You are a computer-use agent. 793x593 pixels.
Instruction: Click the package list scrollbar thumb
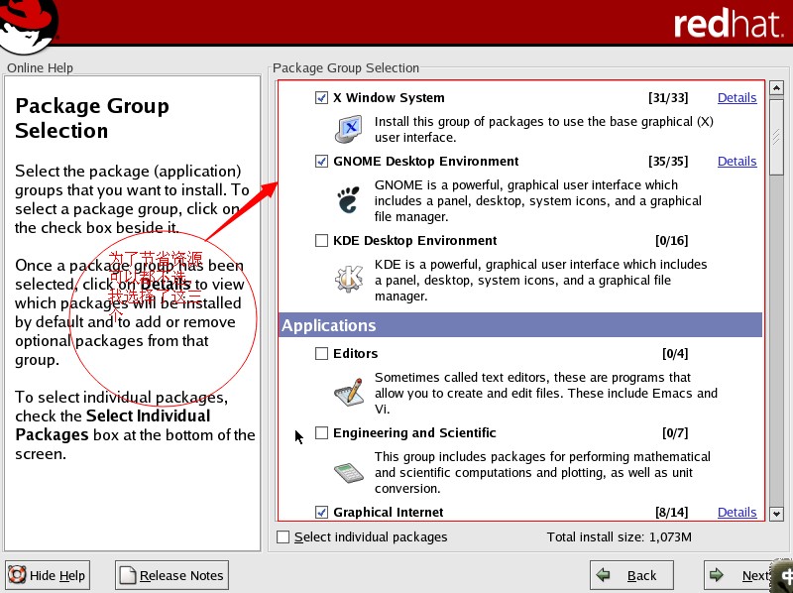coord(776,137)
